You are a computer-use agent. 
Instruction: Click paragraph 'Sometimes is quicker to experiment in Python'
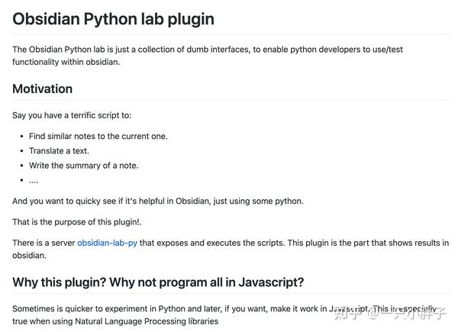(x=224, y=314)
